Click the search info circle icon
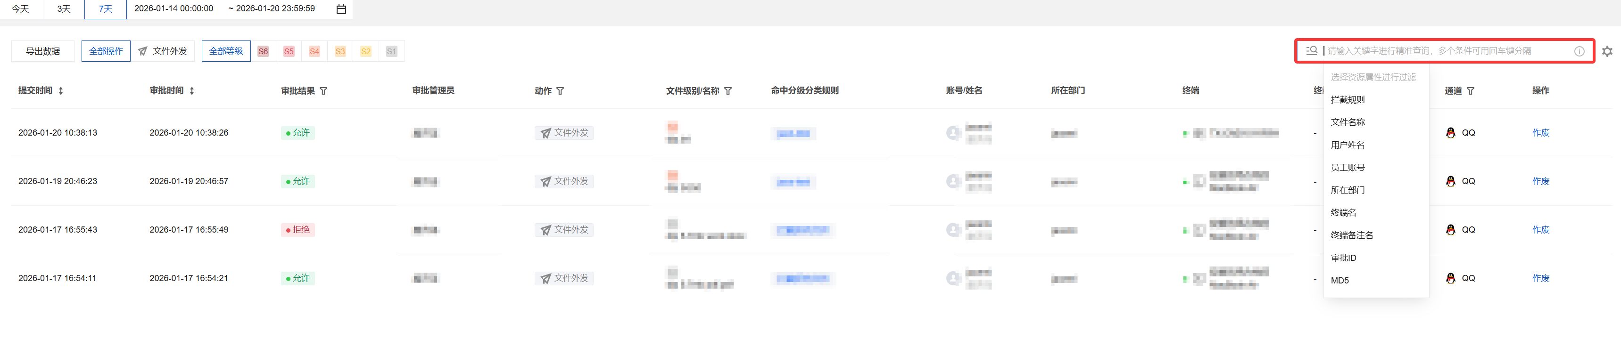The image size is (1621, 339). click(x=1579, y=52)
